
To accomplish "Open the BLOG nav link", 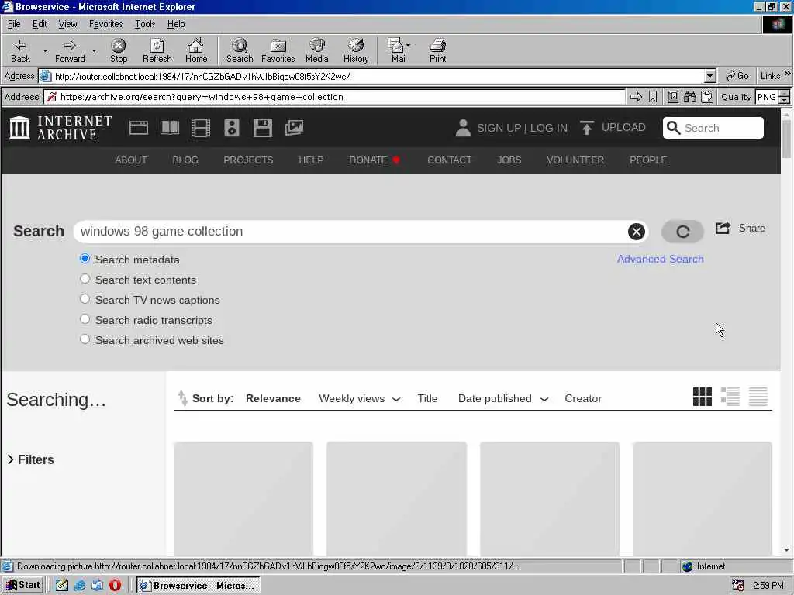I will coord(185,160).
